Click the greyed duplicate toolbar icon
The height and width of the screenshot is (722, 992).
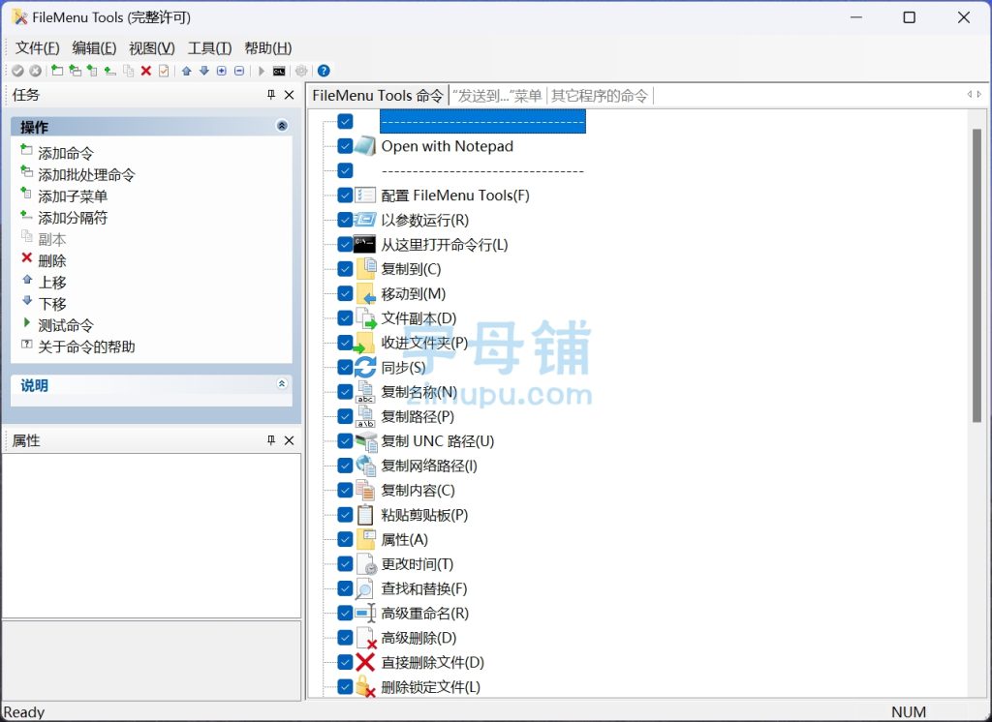click(129, 71)
